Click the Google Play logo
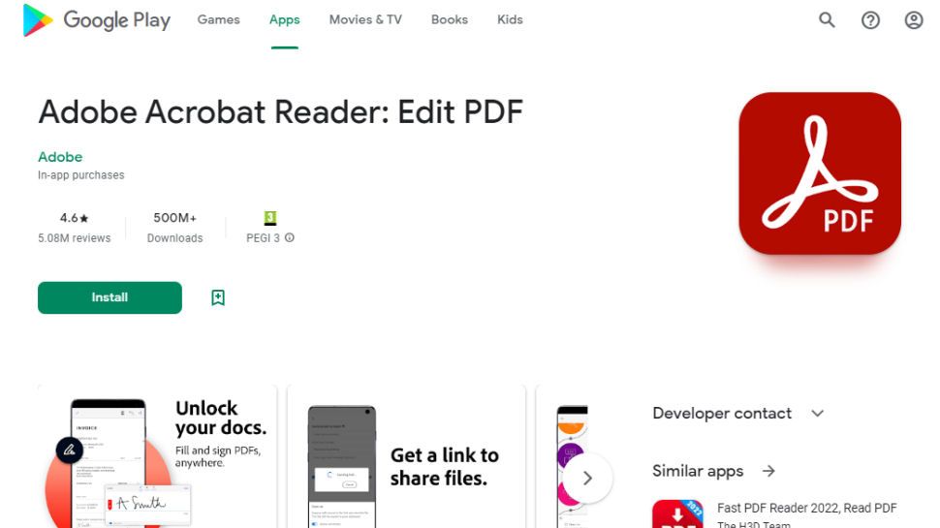940x528 pixels. (97, 19)
